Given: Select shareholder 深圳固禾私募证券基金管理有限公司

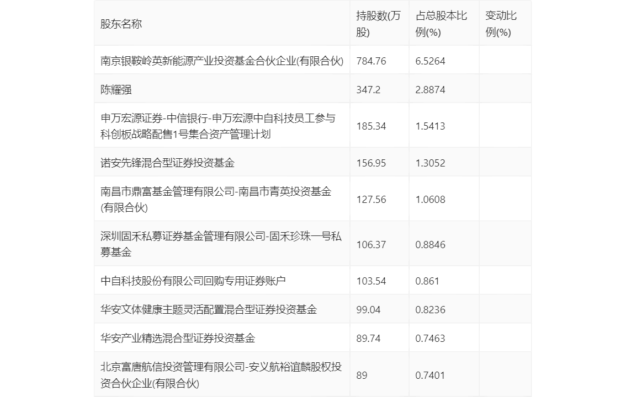Looking at the screenshot, I should [x=221, y=244].
